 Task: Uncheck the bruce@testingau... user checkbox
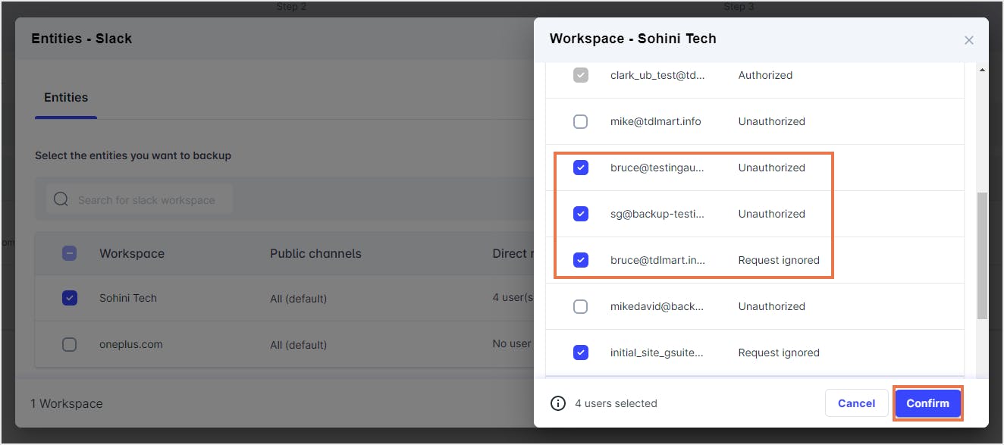coord(581,168)
